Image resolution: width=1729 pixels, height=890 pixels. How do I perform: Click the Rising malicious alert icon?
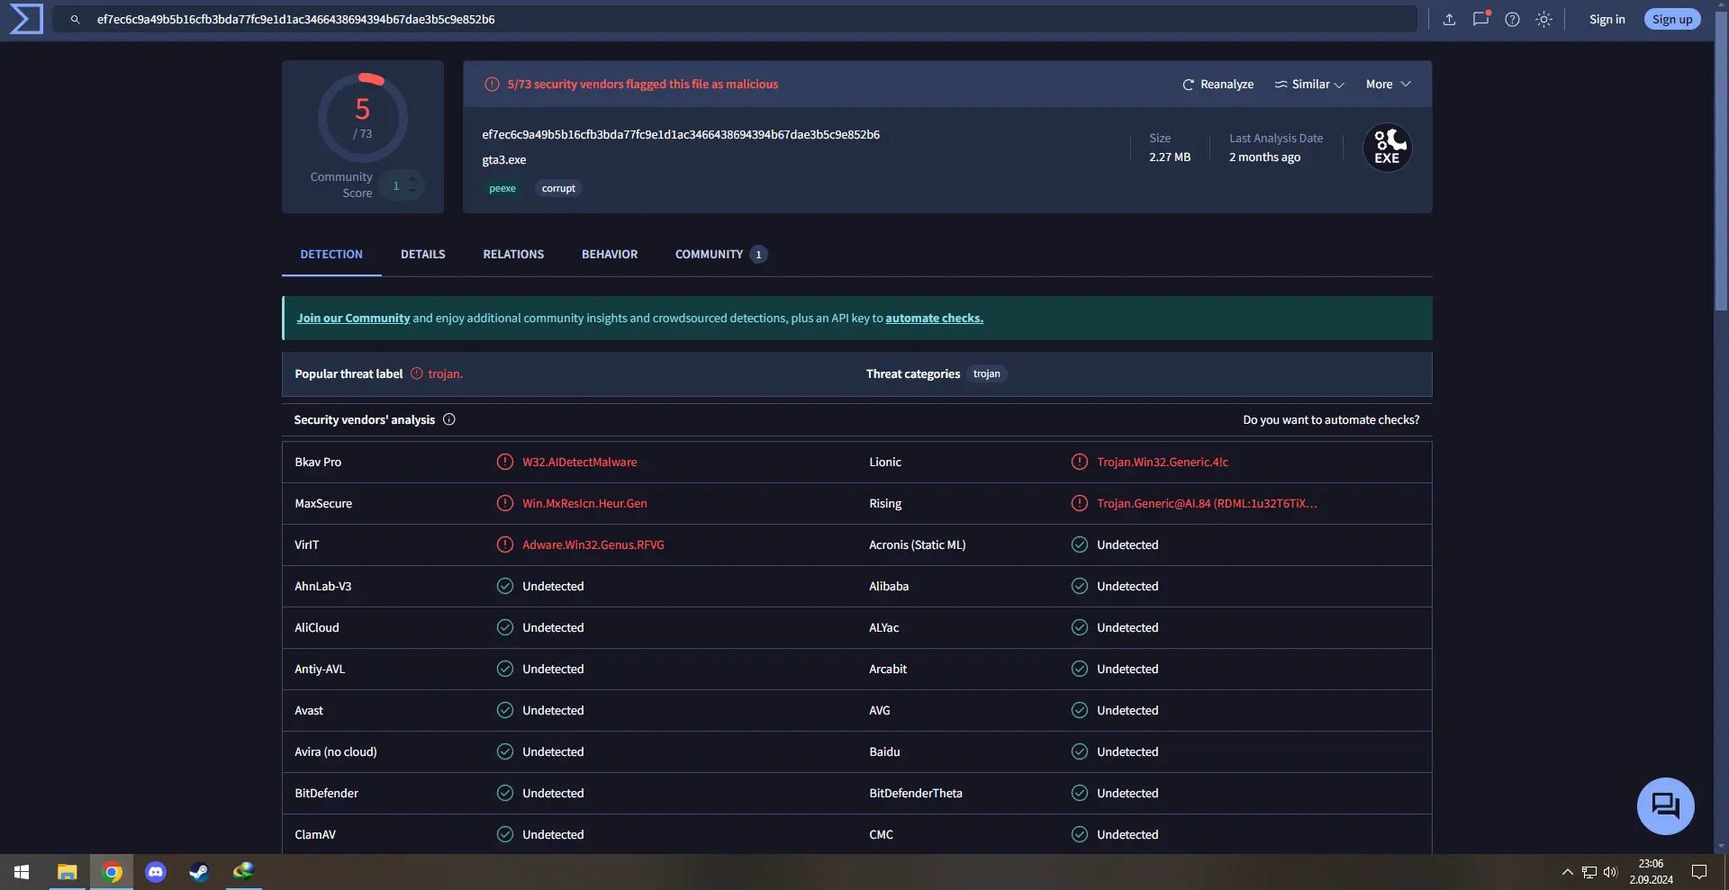click(1080, 503)
